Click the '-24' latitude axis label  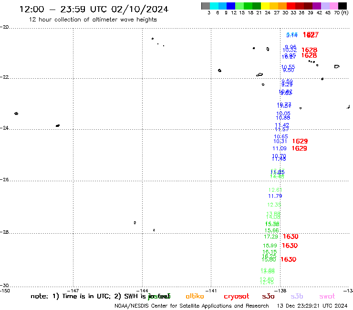click(4, 128)
